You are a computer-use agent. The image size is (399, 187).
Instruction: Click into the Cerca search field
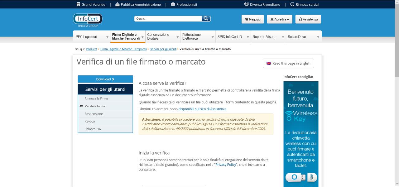(x=168, y=19)
